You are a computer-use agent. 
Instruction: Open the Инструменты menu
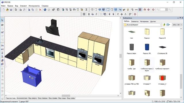pos(34,6)
